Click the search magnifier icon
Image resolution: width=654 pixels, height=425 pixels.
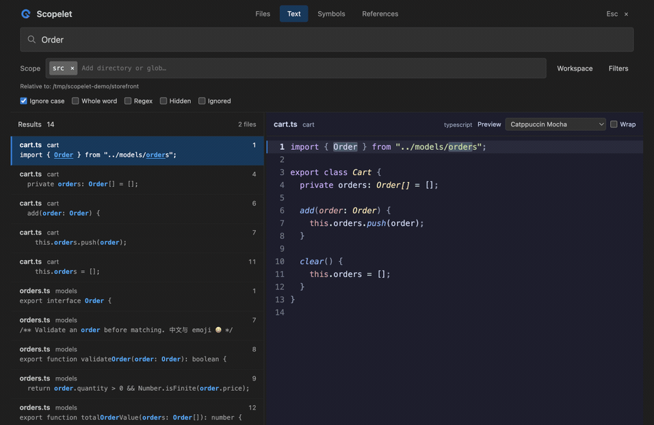pos(31,40)
